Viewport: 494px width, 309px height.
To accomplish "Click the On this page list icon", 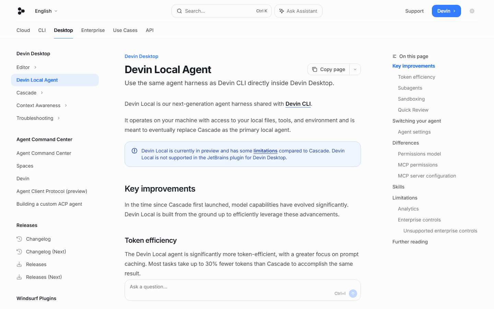I will [395, 56].
